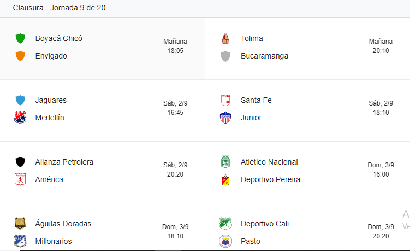Click the Tolima club crest
The image size is (410, 251).
click(x=225, y=38)
